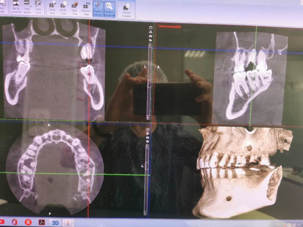Click the up arrow on coronal slice slider

[150, 46]
